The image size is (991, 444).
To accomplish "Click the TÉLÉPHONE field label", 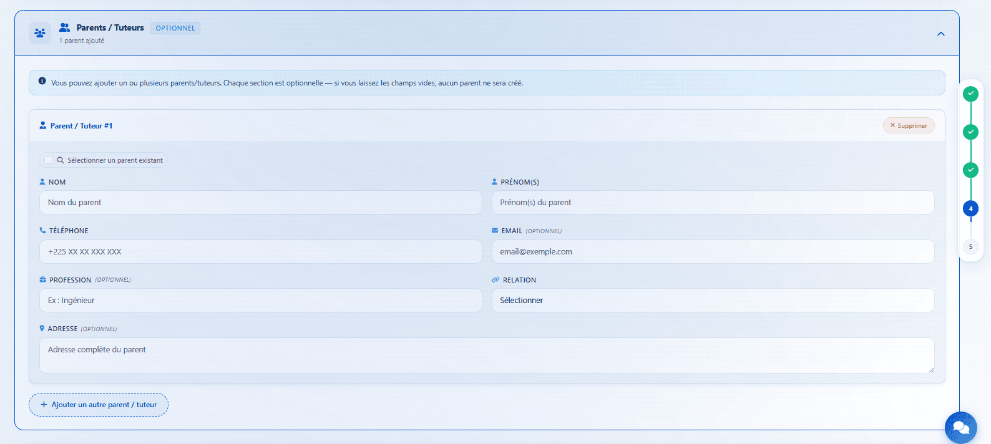I will click(x=69, y=231).
